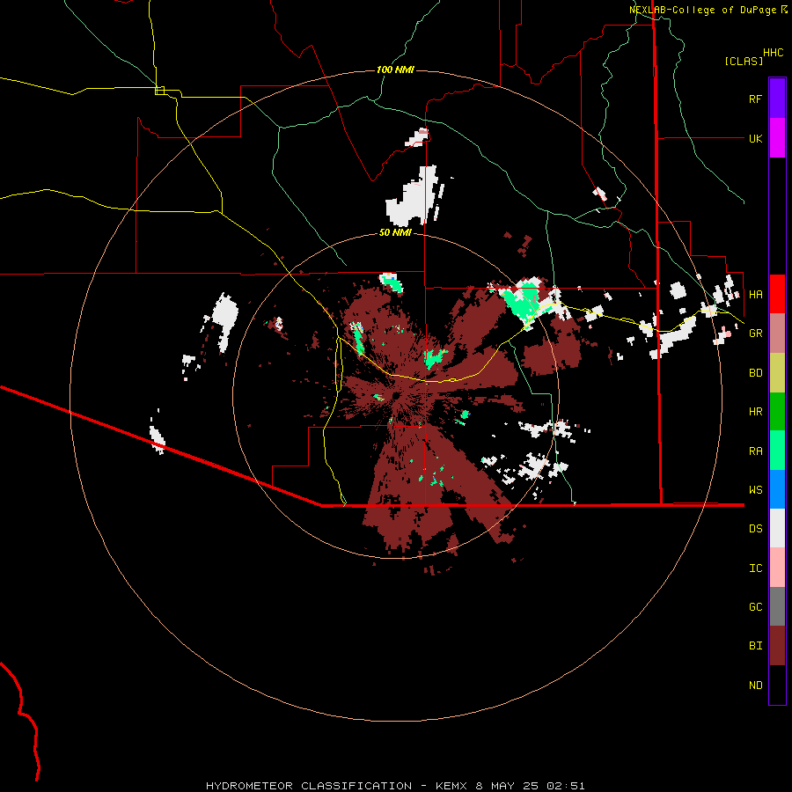Click the BI brown legend swatch
The image size is (792, 792).
[777, 646]
